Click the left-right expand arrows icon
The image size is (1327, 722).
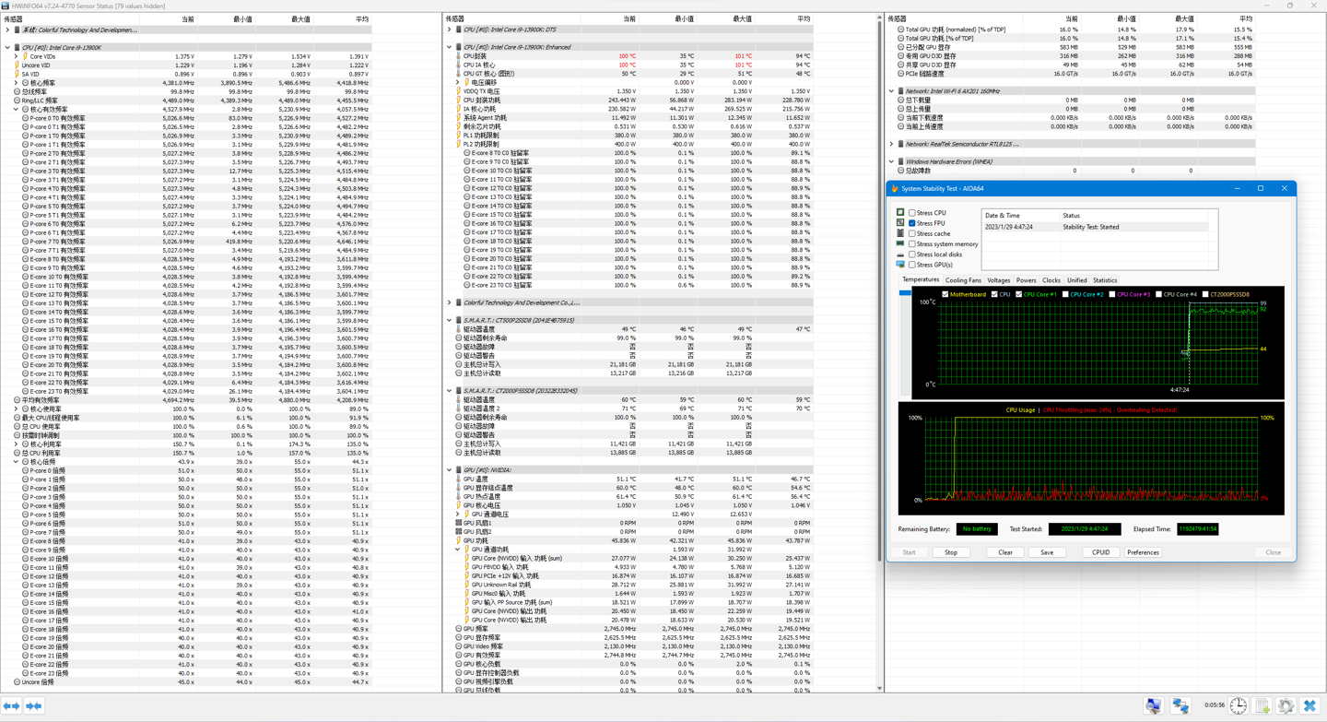pos(12,706)
